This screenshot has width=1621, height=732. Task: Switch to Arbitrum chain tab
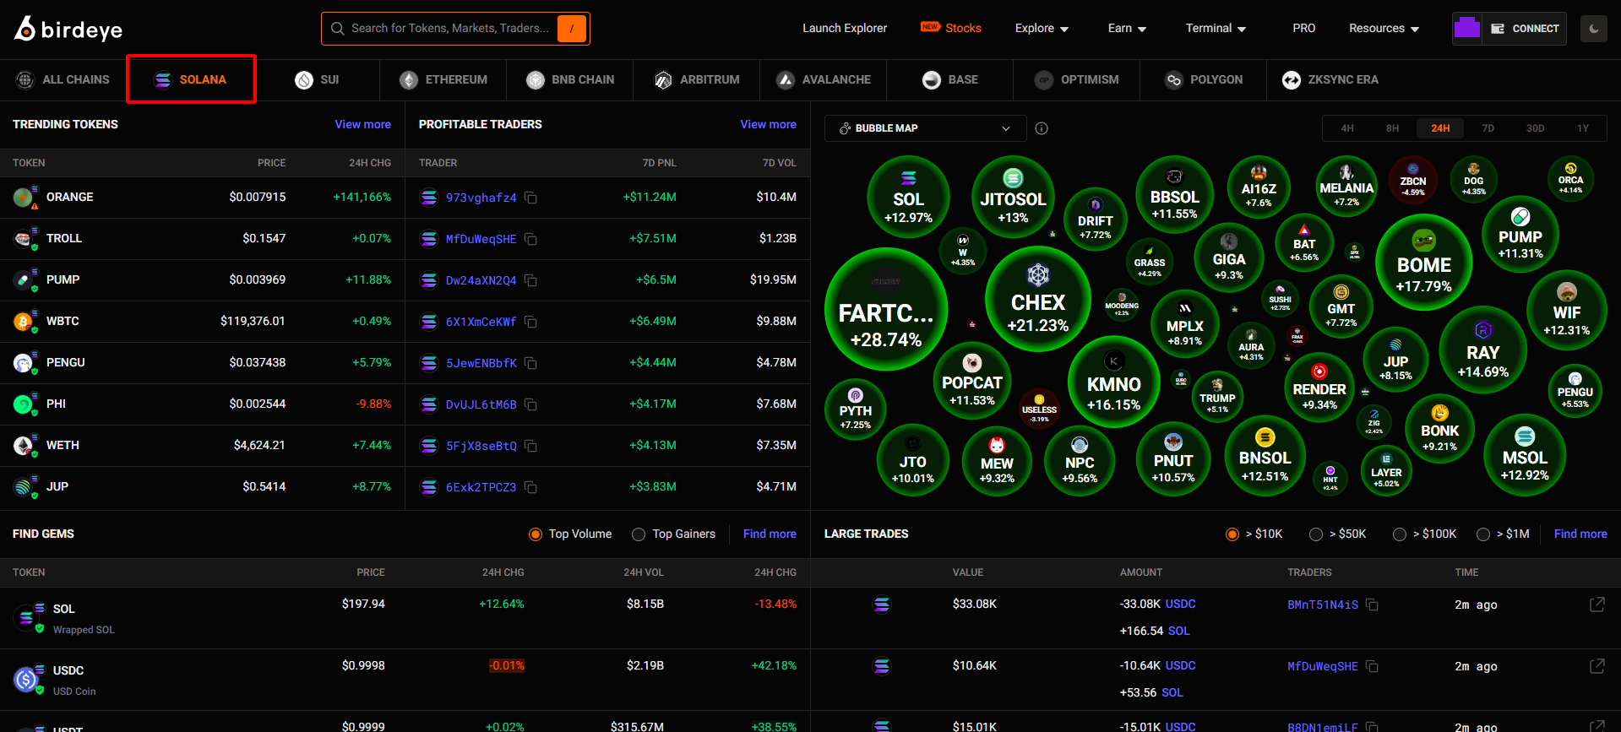(697, 80)
